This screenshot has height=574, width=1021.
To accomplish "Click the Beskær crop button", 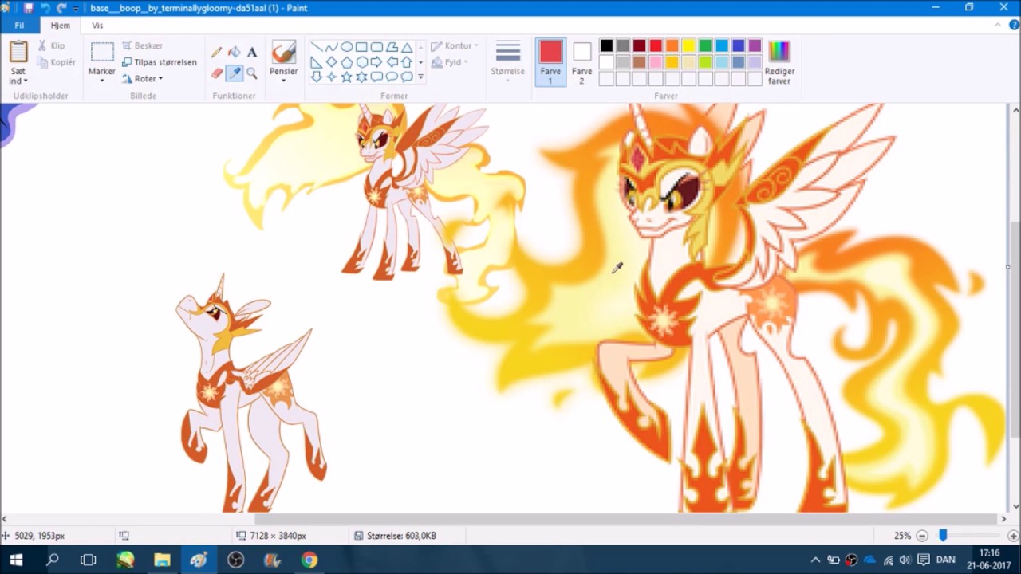I will point(143,46).
